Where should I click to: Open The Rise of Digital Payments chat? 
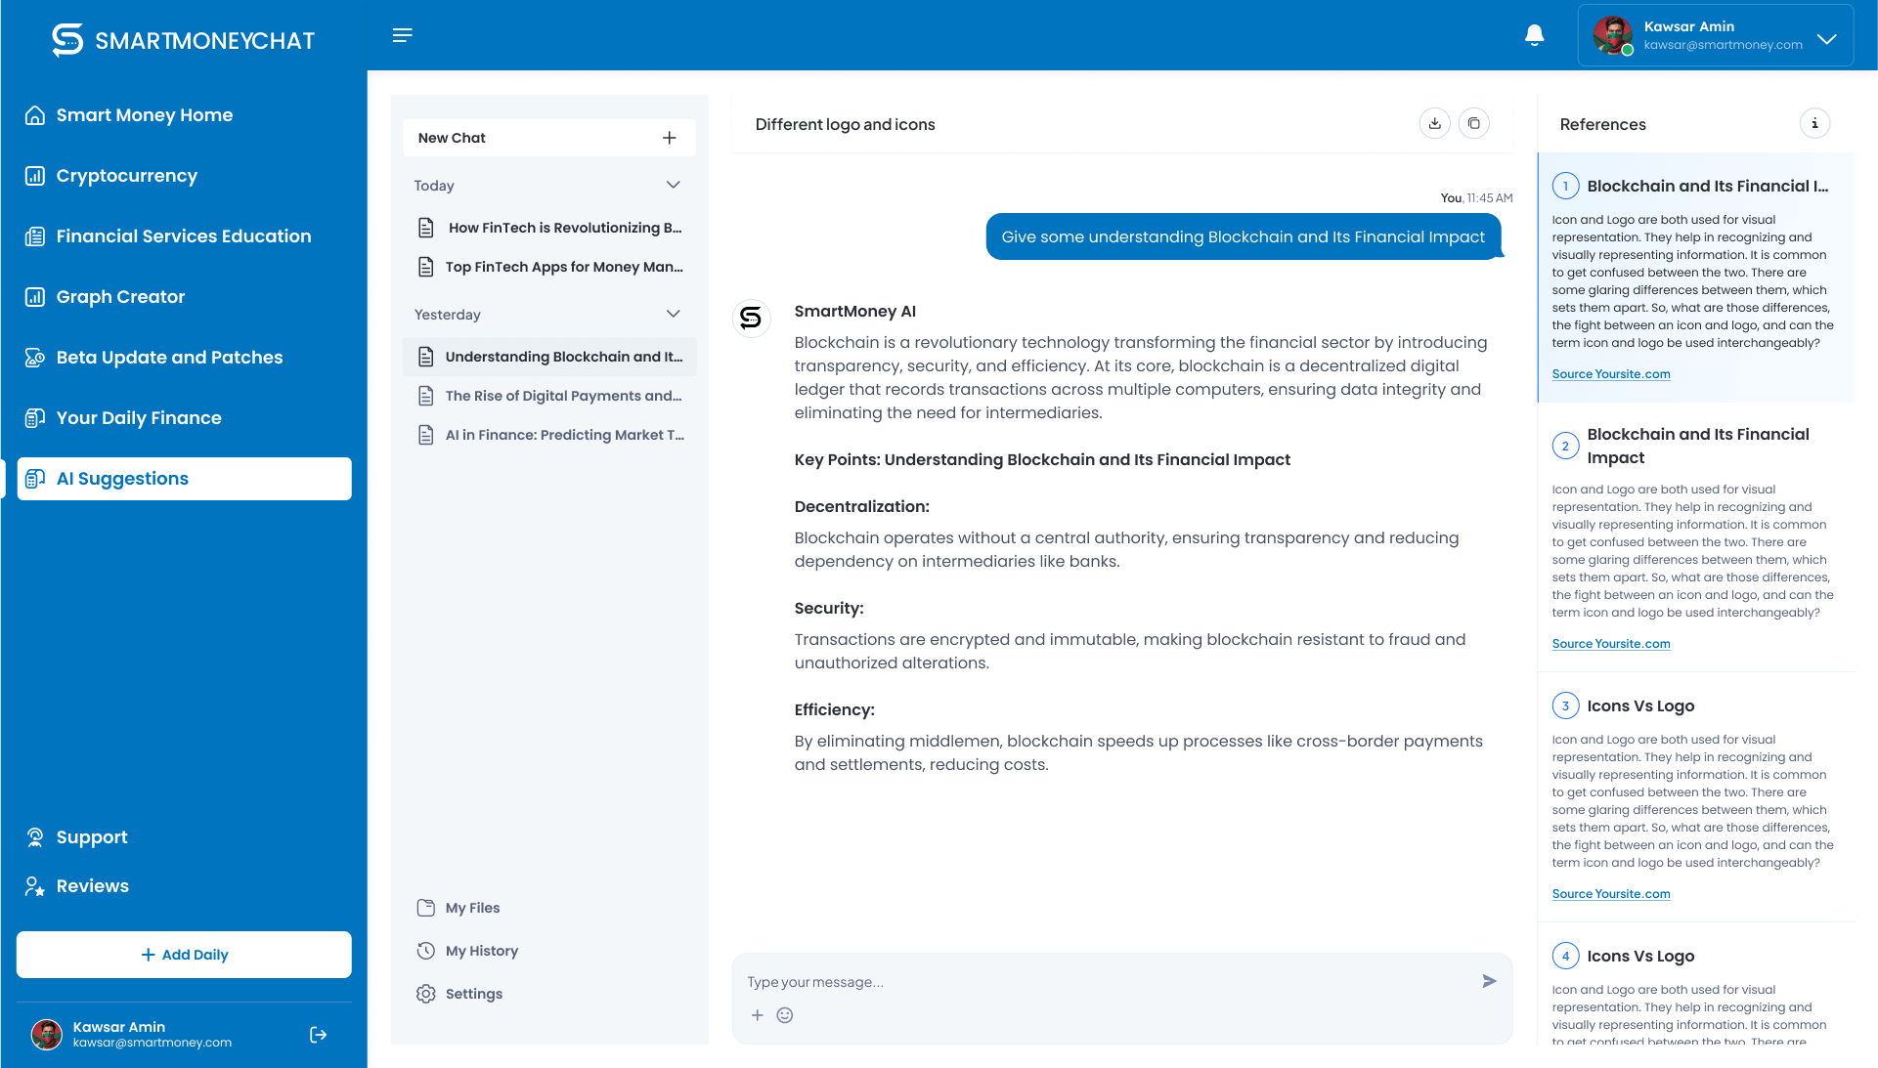tap(549, 396)
